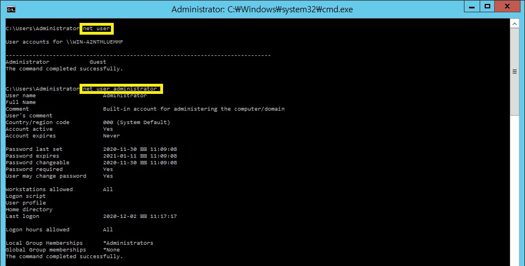Click the 'Password required' label
525x266 pixels.
coord(34,169)
